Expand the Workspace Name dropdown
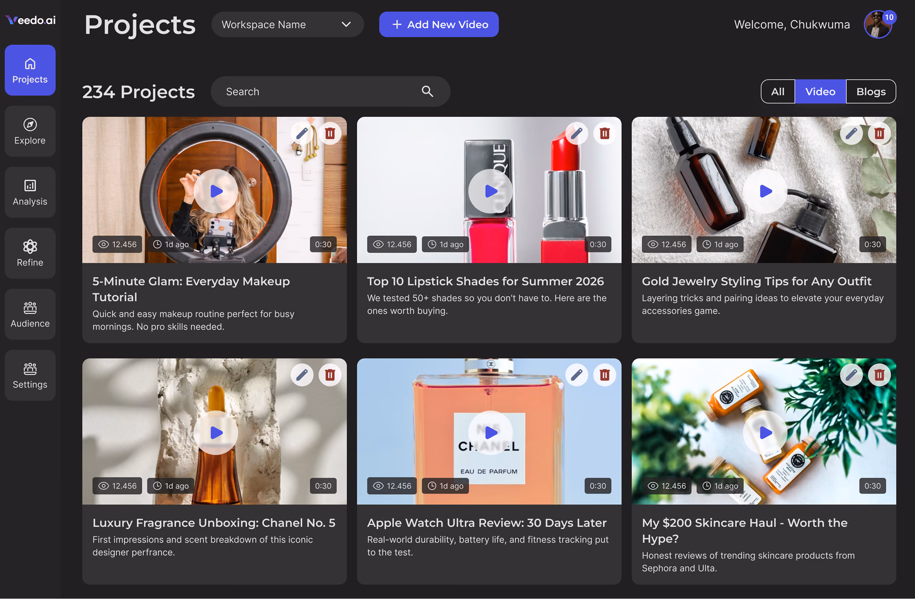This screenshot has width=915, height=599. tap(287, 25)
